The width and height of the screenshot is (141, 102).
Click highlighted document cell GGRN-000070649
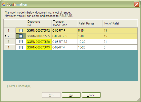pos(39,47)
